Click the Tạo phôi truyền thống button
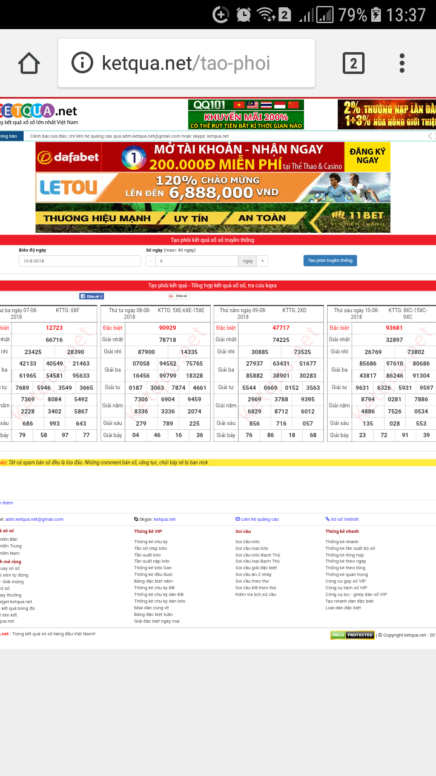This screenshot has height=776, width=436. tap(330, 261)
